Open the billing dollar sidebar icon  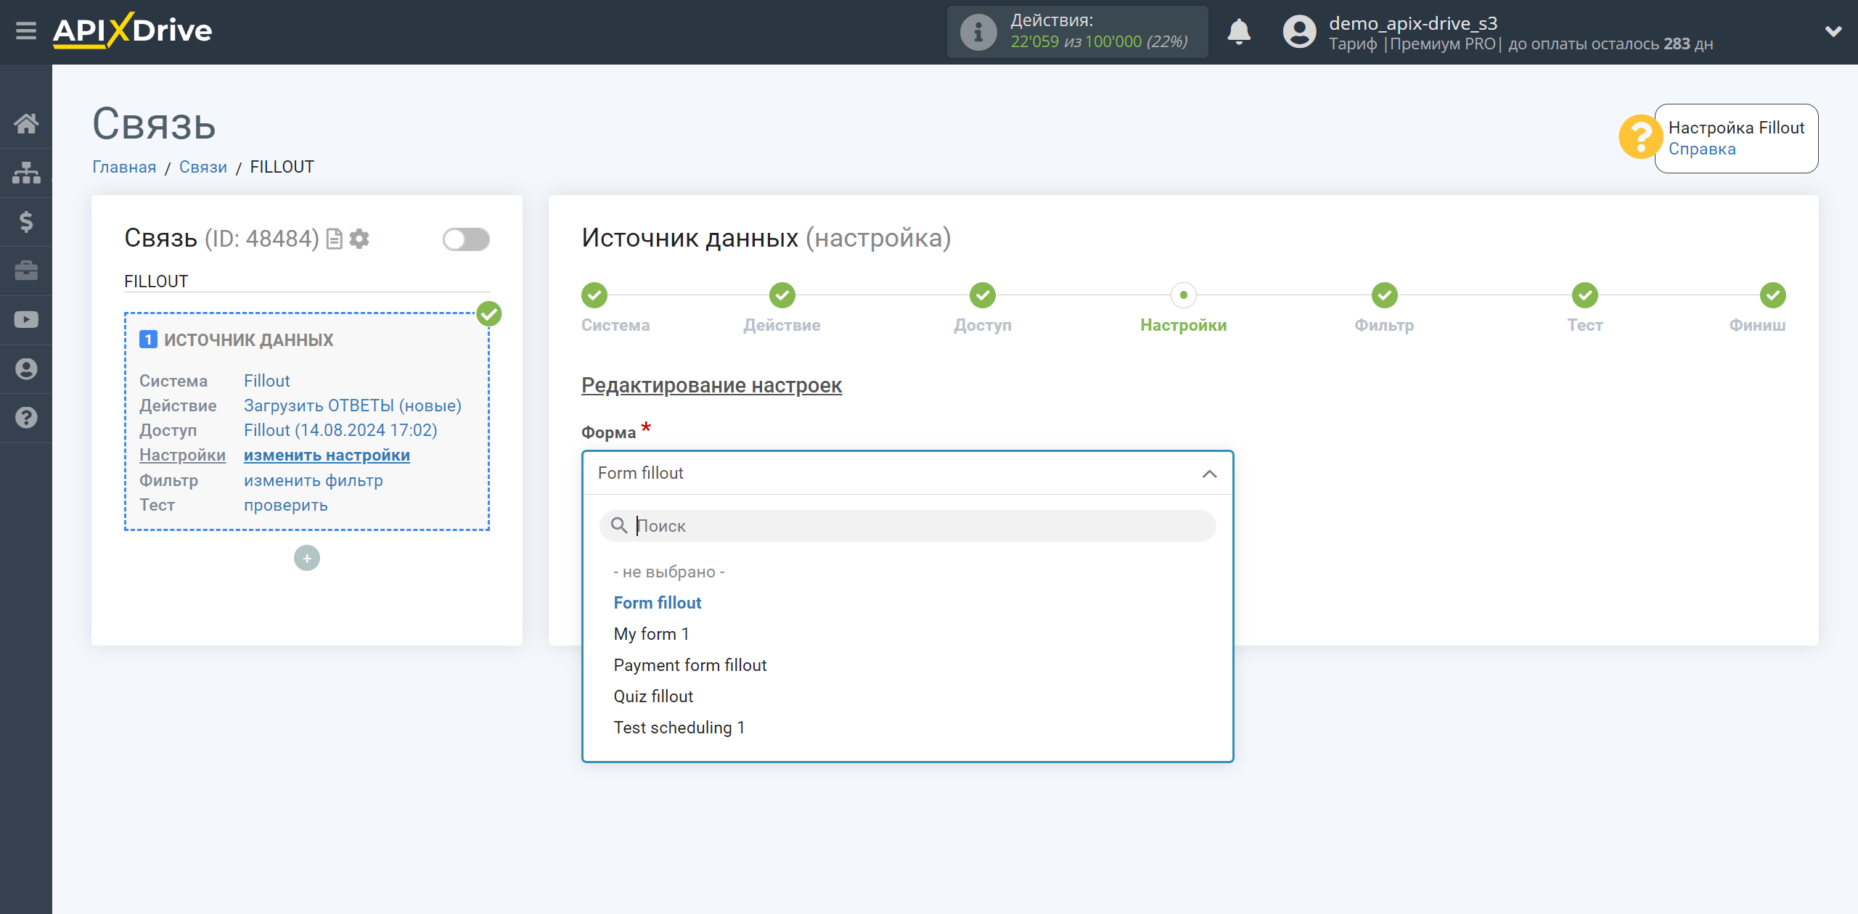tap(26, 221)
